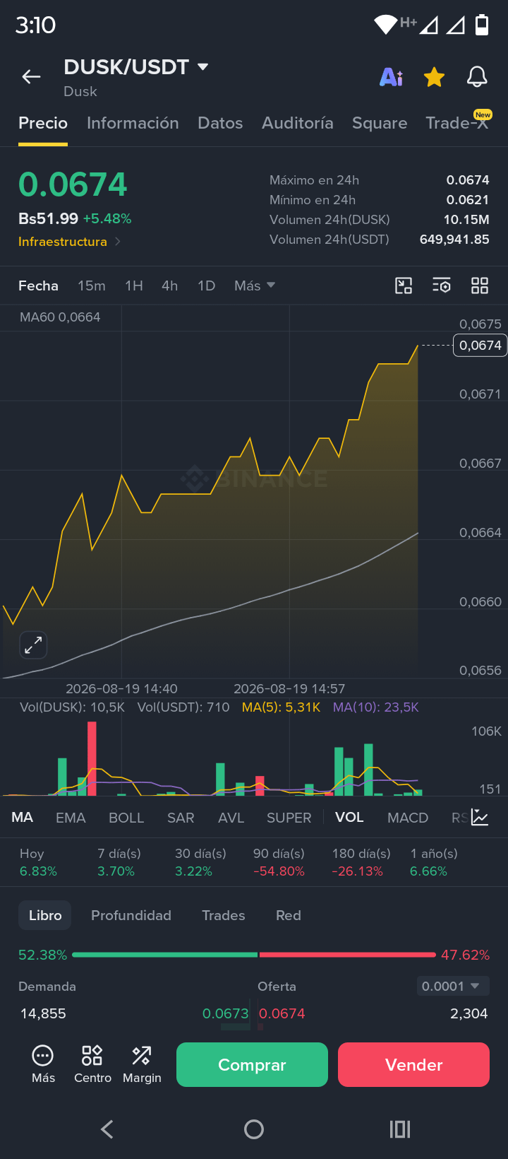Image resolution: width=508 pixels, height=1159 pixels.
Task: Tap the large price 0.0674
Action: click(x=73, y=185)
